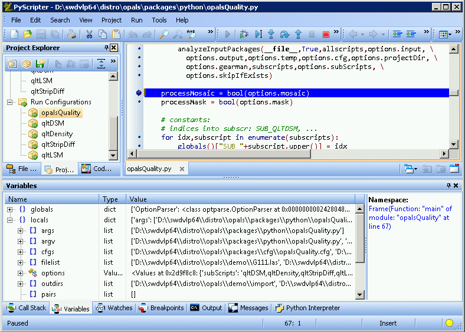Collapse the Run Configurations tree node
This screenshot has width=465, height=332.
[10, 102]
